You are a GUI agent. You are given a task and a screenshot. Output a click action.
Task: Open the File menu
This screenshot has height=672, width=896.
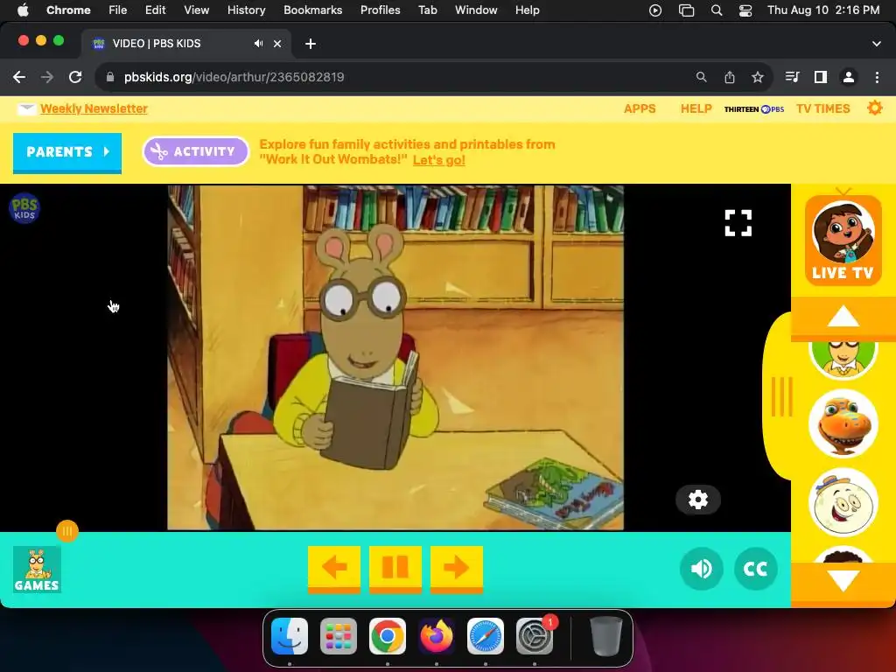[x=118, y=10]
